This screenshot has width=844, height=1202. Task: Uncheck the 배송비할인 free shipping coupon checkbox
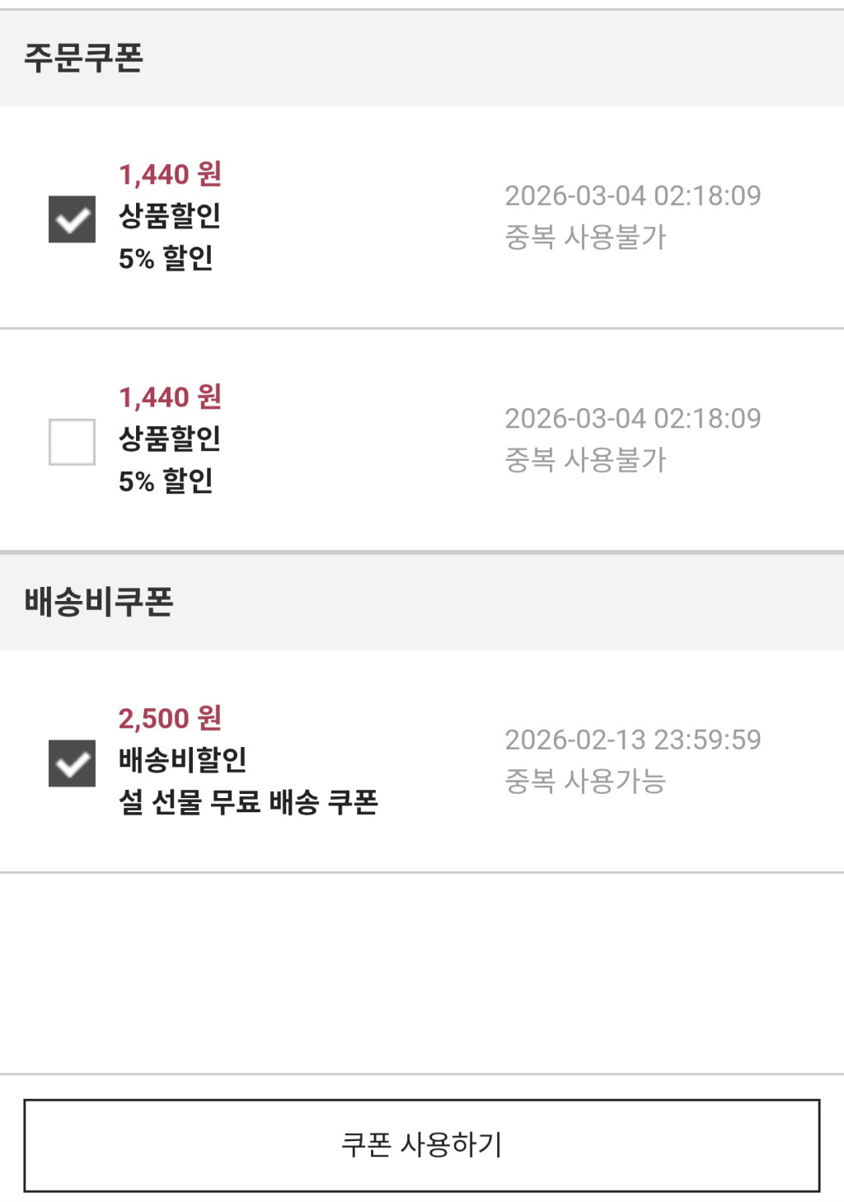pyautogui.click(x=72, y=763)
